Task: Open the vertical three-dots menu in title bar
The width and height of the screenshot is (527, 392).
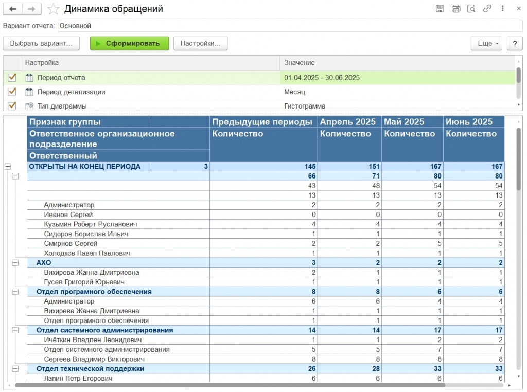Action: pyautogui.click(x=502, y=9)
